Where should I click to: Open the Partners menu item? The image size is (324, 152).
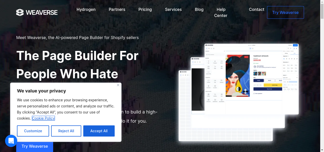click(117, 9)
